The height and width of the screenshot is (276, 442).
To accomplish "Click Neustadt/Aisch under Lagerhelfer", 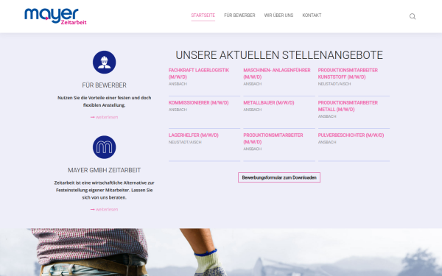I will tap(185, 142).
